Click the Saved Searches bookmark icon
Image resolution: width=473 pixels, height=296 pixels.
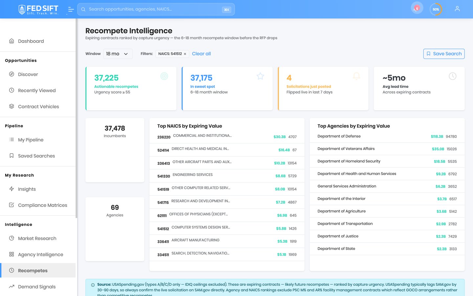[11, 156]
